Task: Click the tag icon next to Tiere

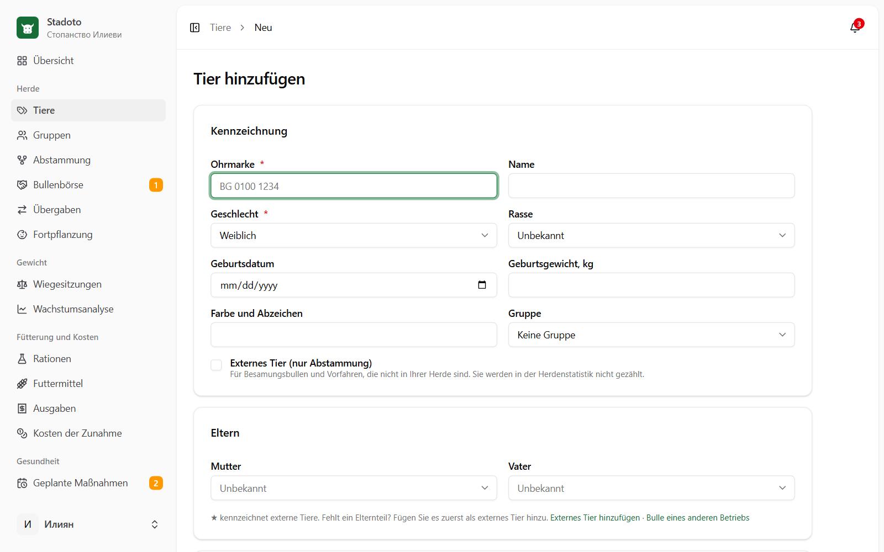Action: (x=22, y=110)
